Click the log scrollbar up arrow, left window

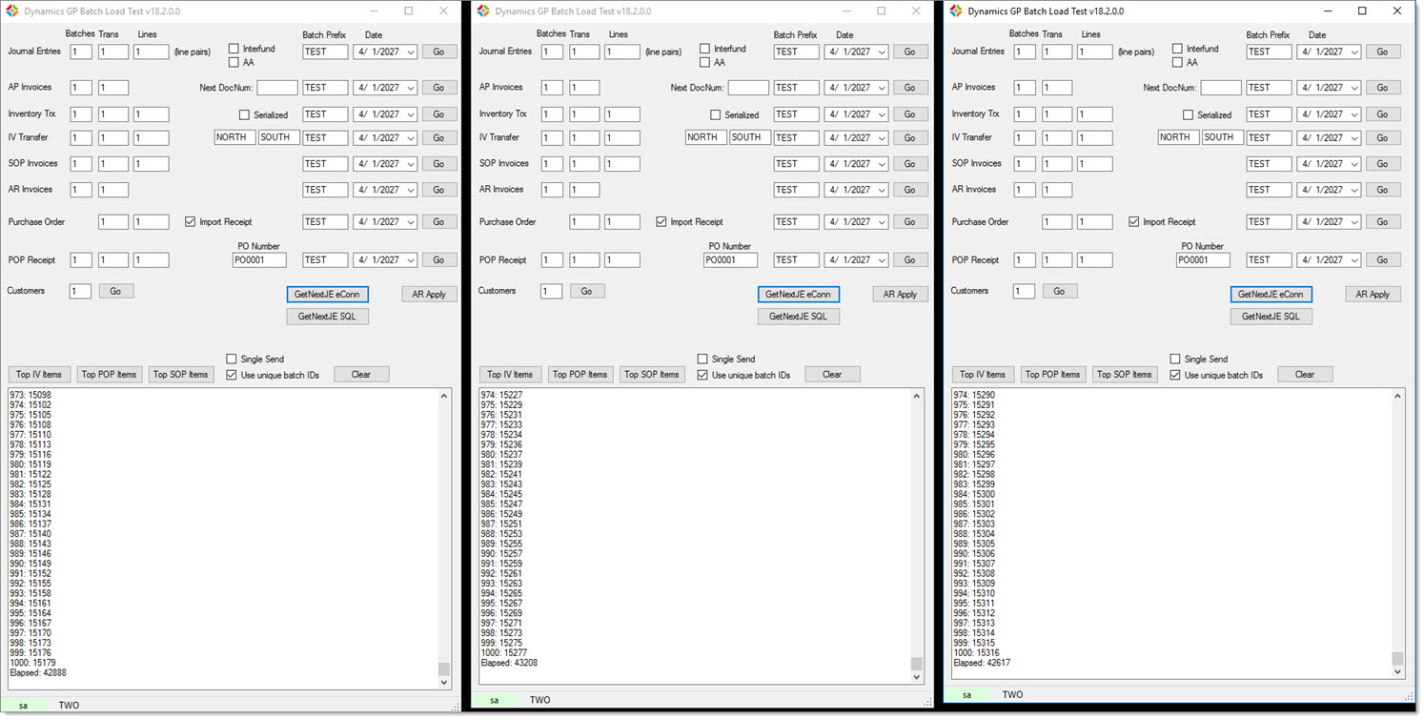tap(444, 396)
